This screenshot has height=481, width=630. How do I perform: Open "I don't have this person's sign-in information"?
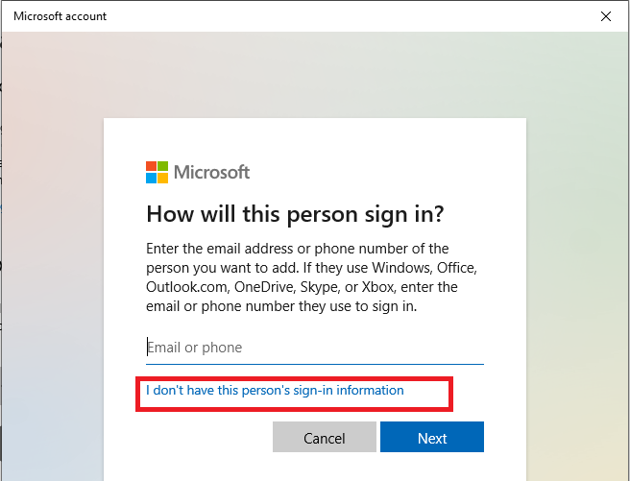tap(275, 391)
